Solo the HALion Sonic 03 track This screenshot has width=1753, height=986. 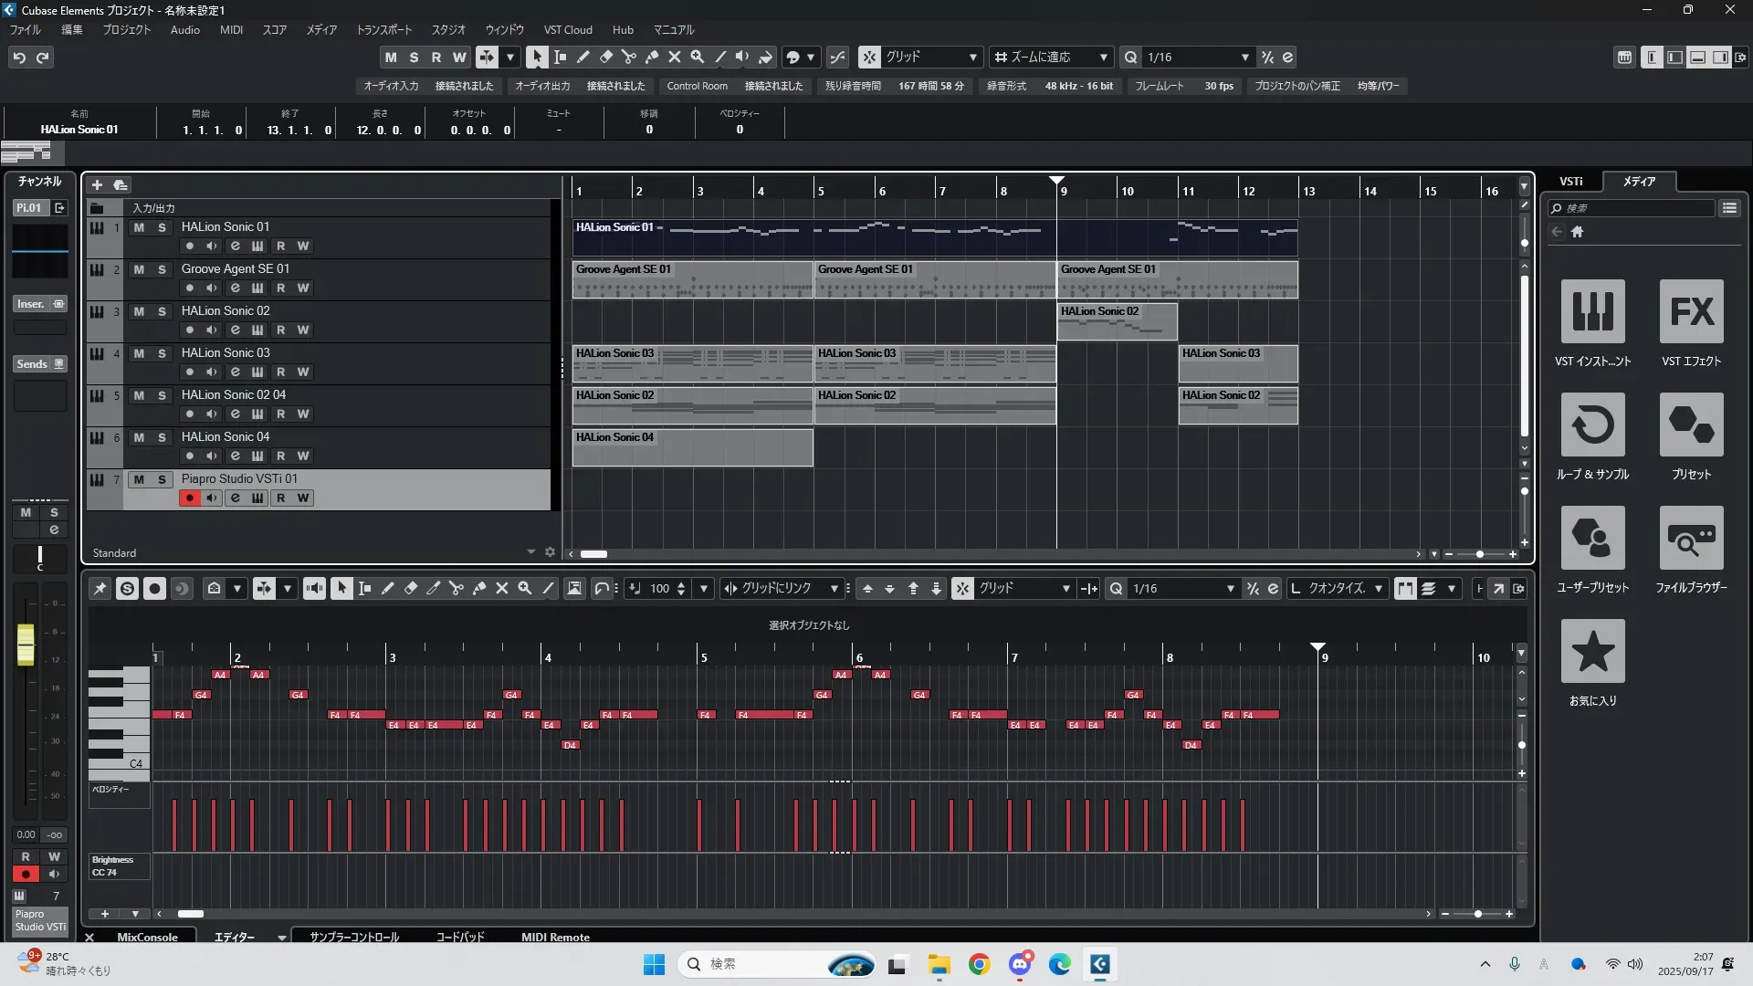point(162,353)
